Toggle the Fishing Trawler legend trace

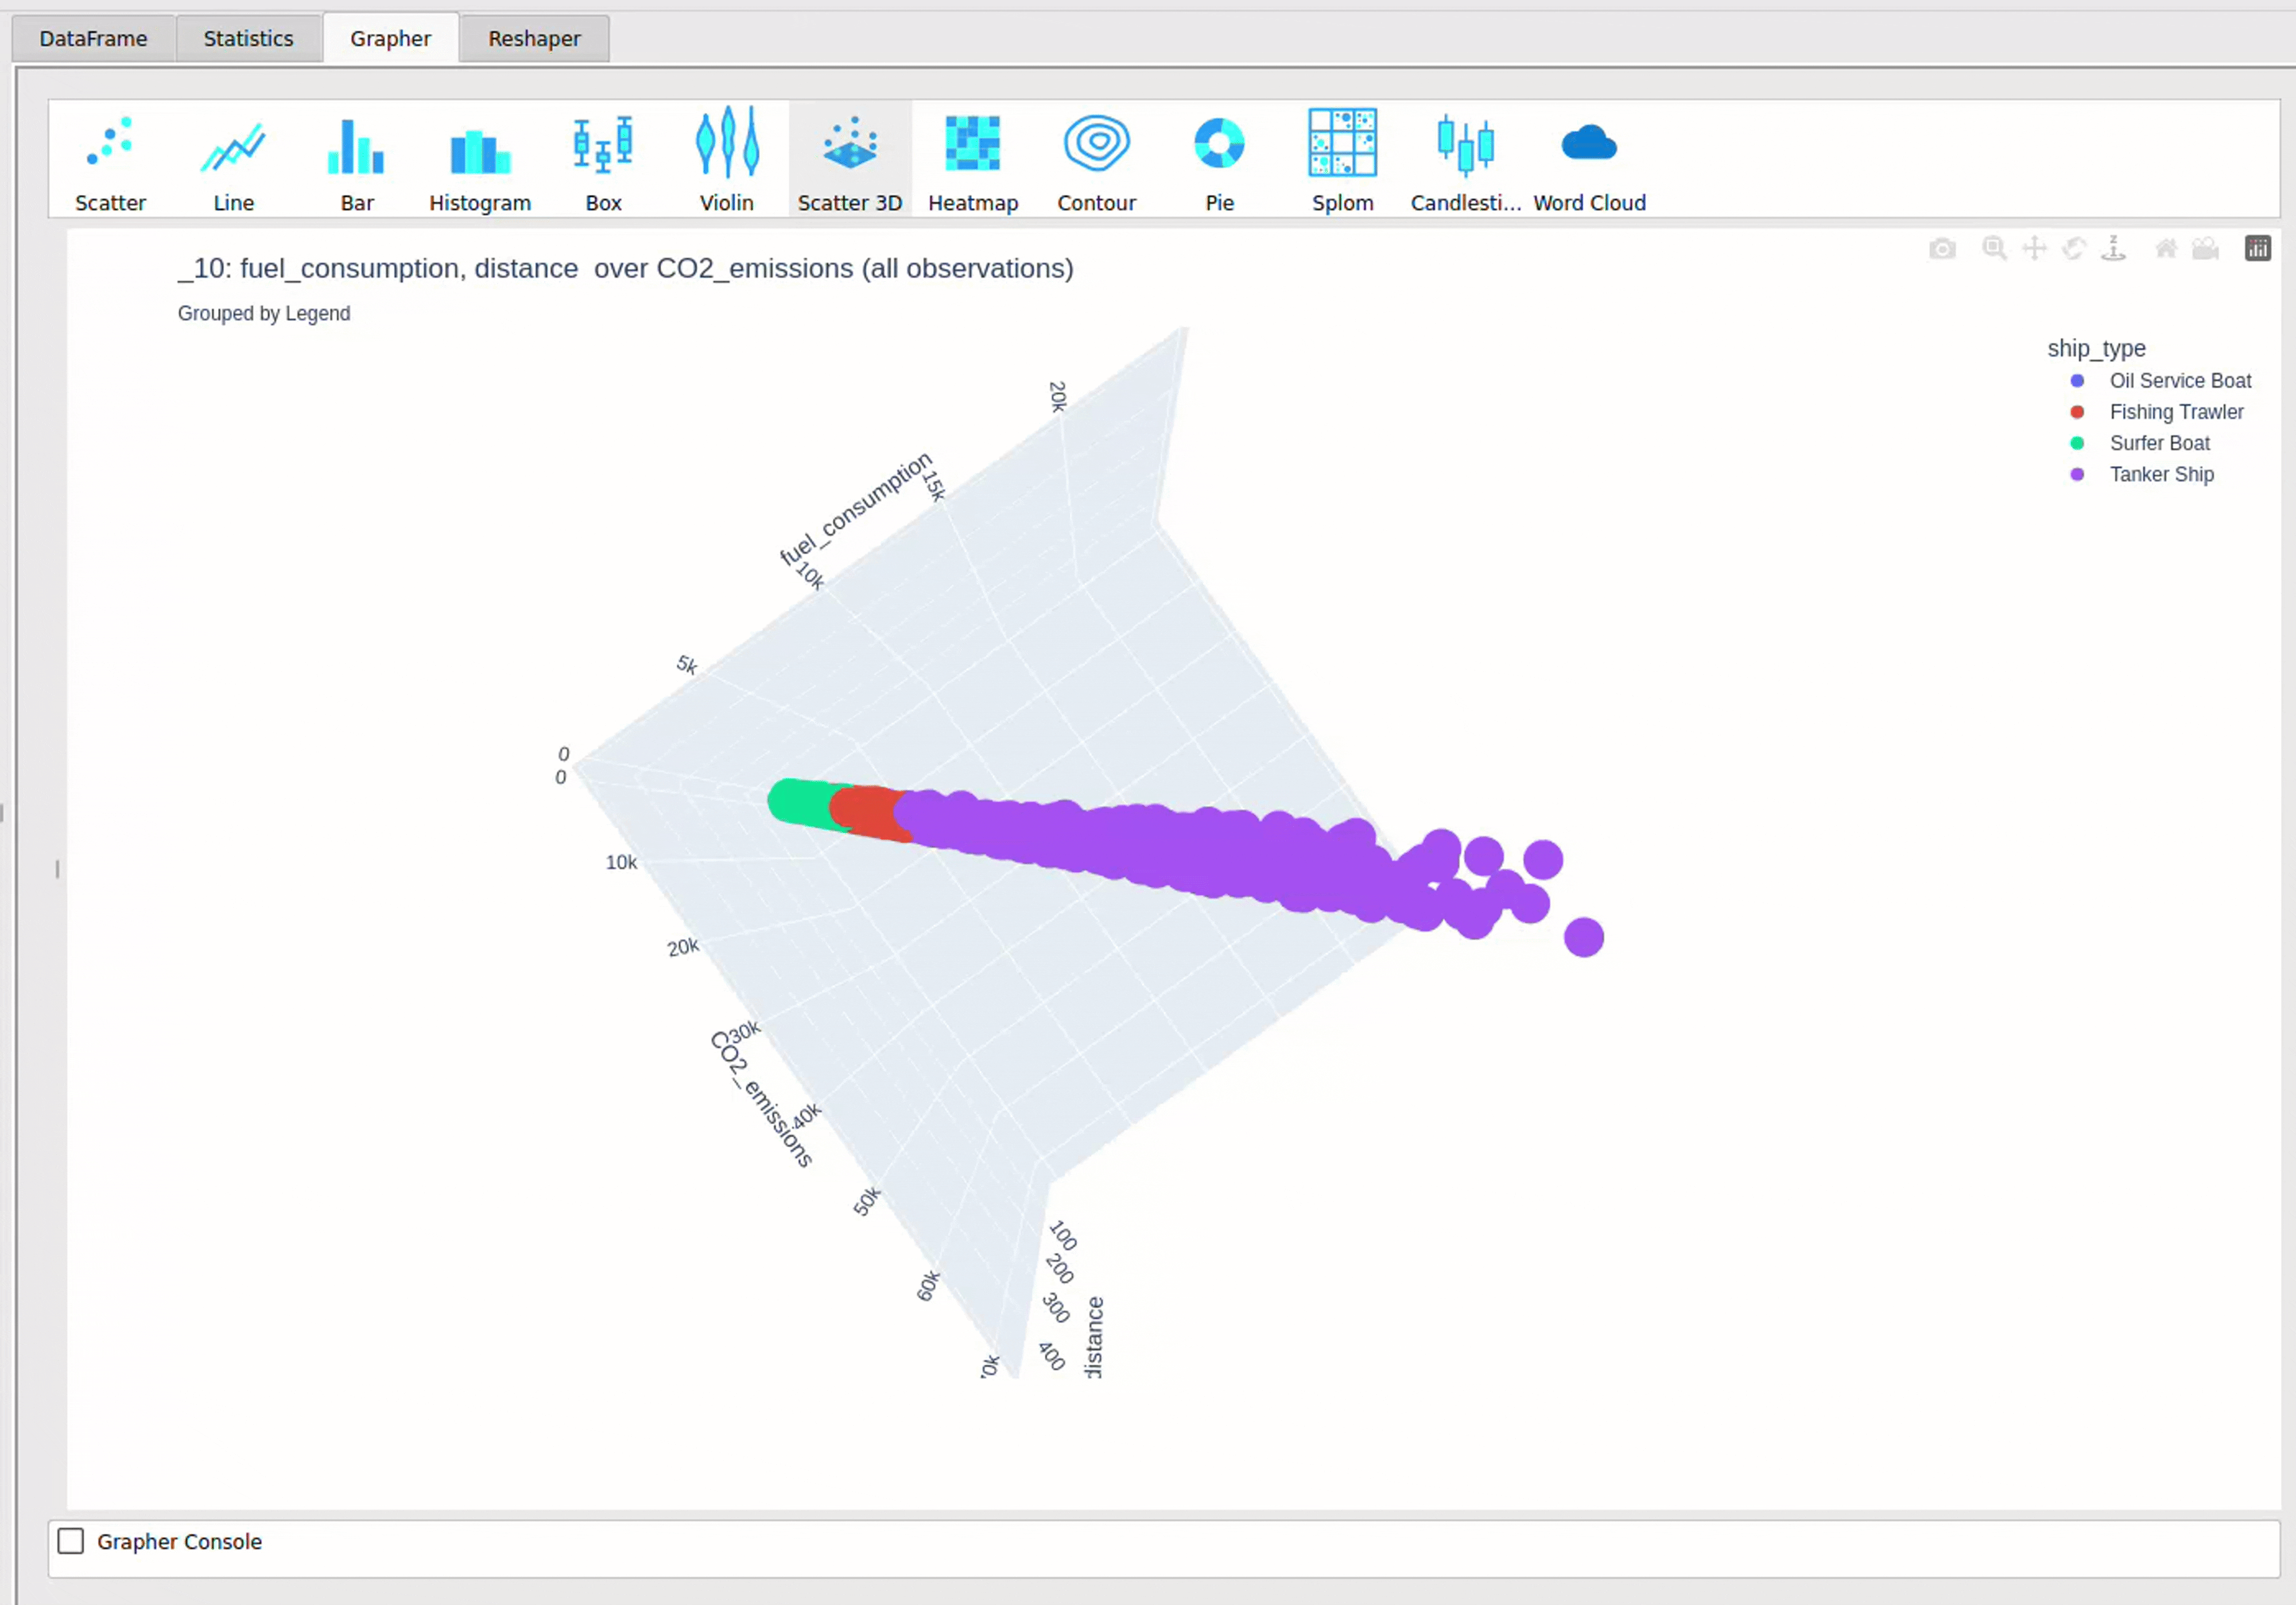(2176, 412)
